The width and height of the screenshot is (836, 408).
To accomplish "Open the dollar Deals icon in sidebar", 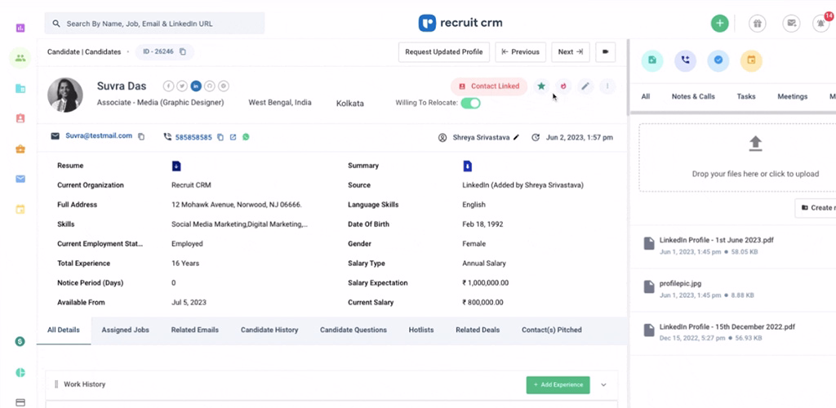I will point(20,341).
